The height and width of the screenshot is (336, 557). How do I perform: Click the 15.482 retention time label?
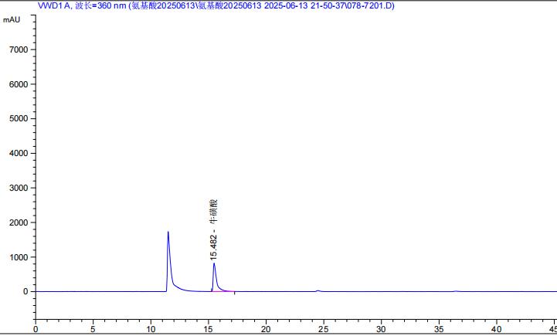214,244
